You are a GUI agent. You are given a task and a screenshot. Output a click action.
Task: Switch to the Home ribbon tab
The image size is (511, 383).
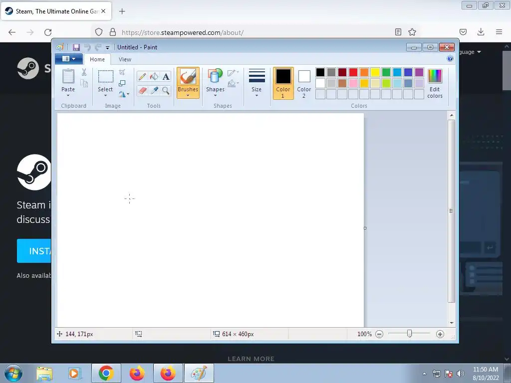click(x=97, y=59)
